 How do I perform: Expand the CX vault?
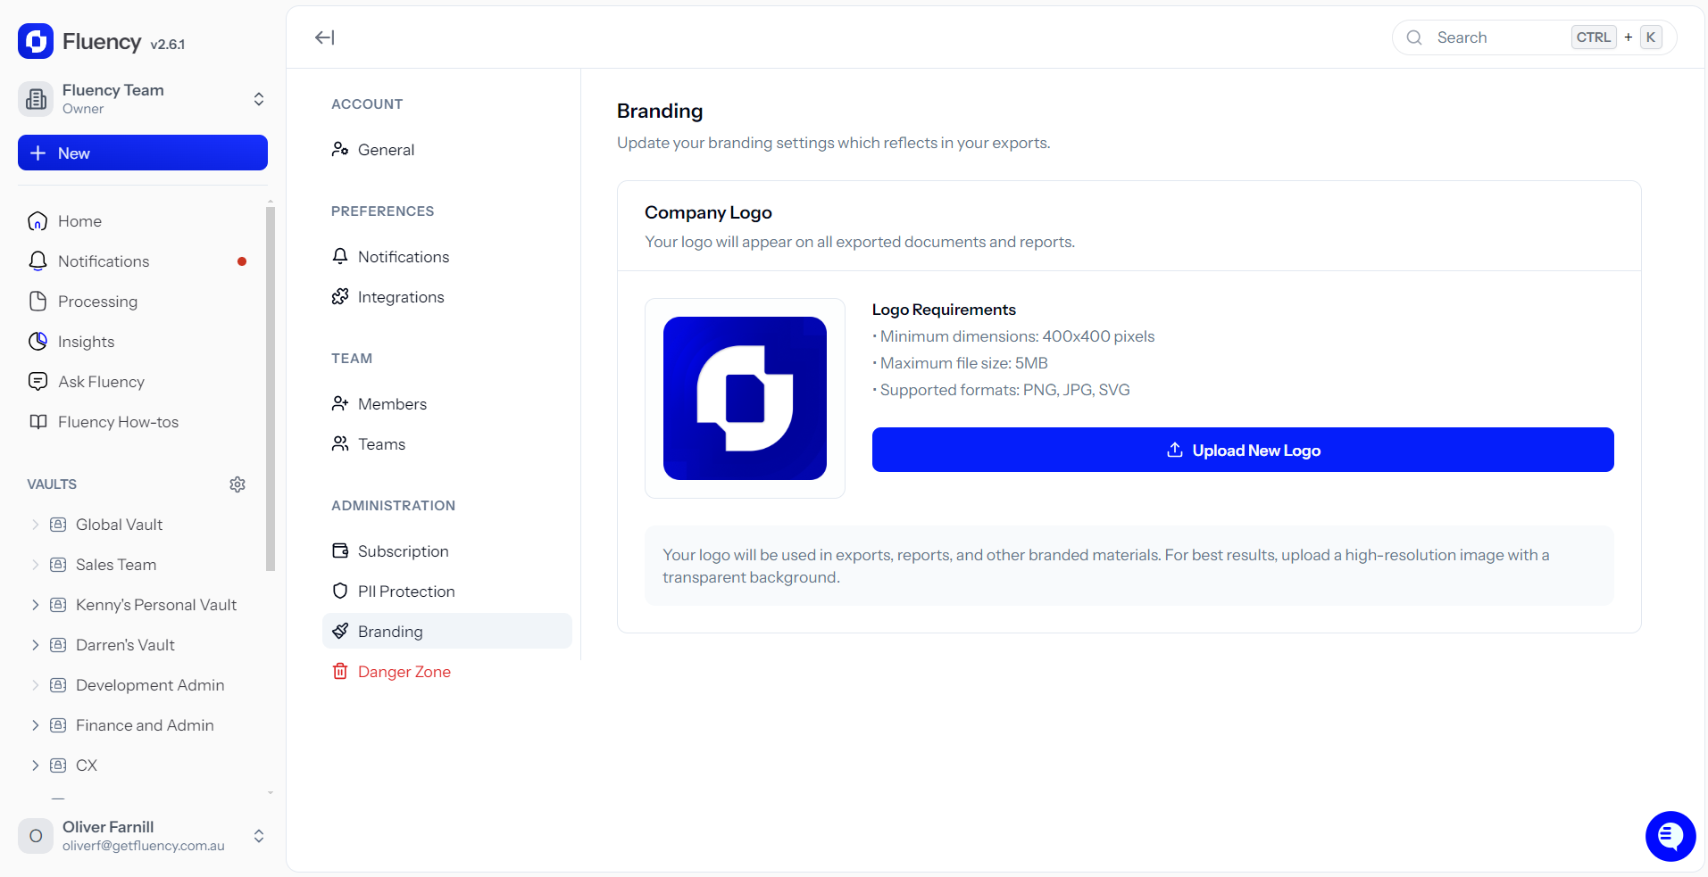tap(36, 765)
